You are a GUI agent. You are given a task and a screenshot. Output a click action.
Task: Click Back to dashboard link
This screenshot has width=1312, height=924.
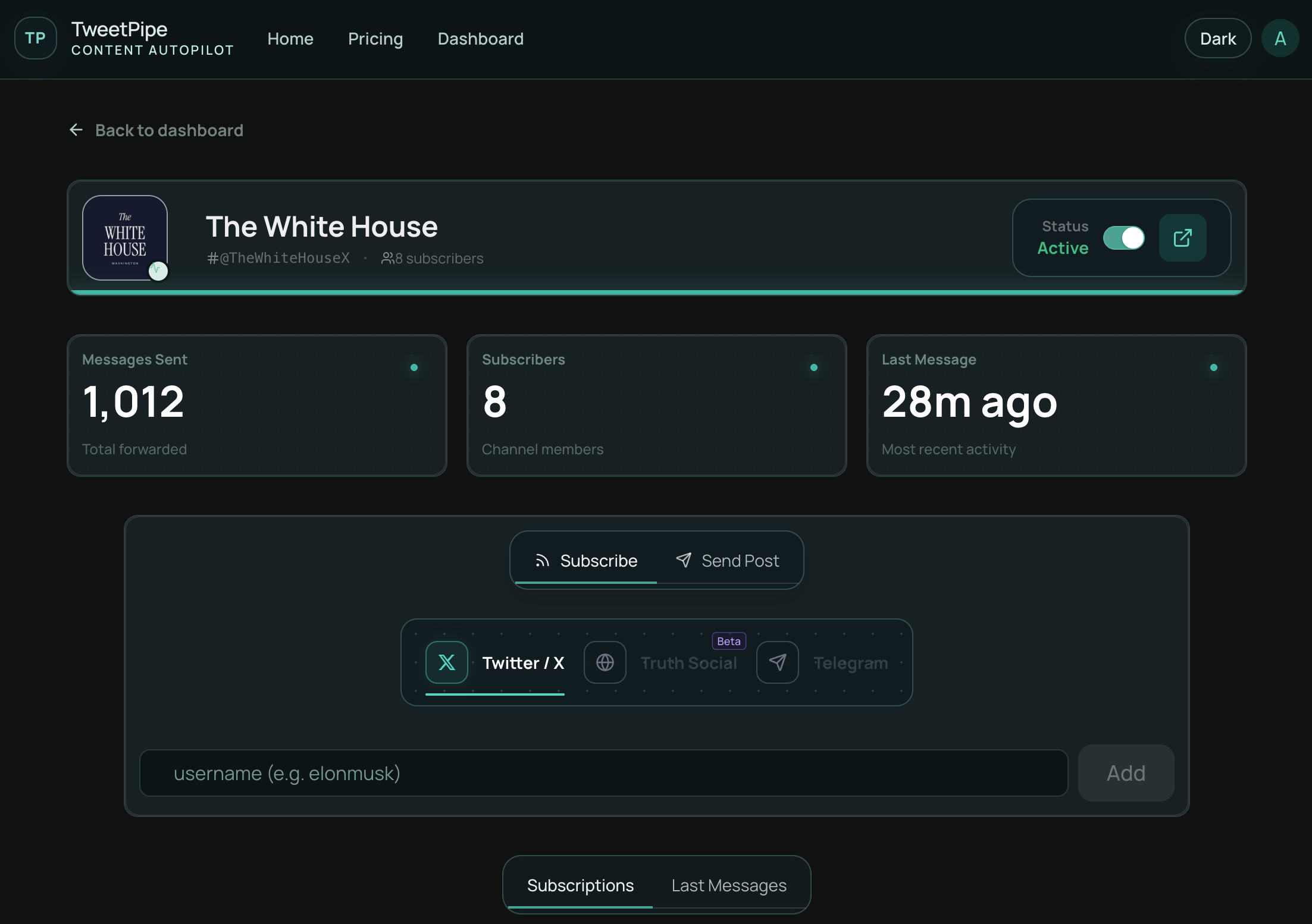point(156,130)
